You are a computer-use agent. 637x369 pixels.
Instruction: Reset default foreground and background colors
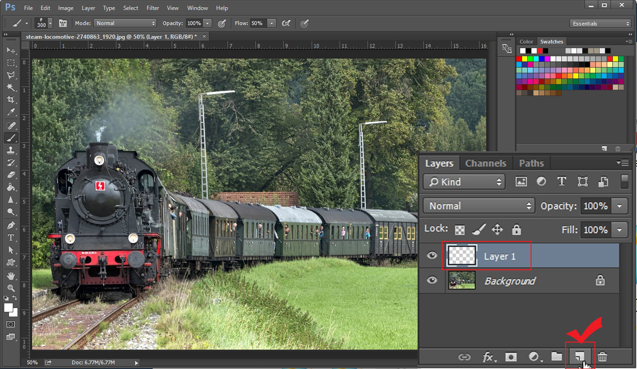coord(6,299)
